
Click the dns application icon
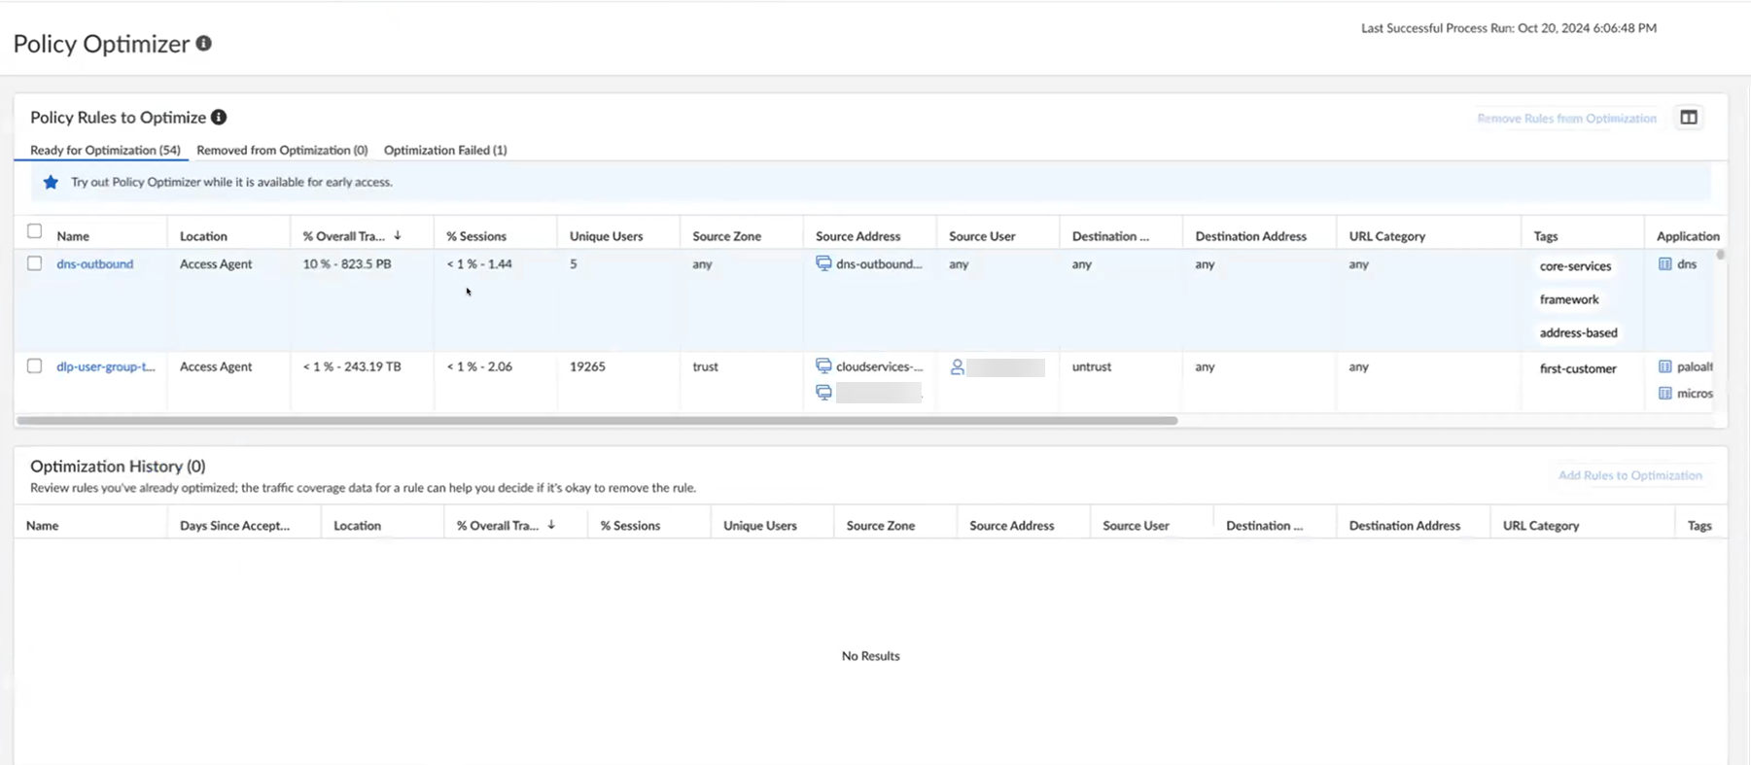(1664, 264)
